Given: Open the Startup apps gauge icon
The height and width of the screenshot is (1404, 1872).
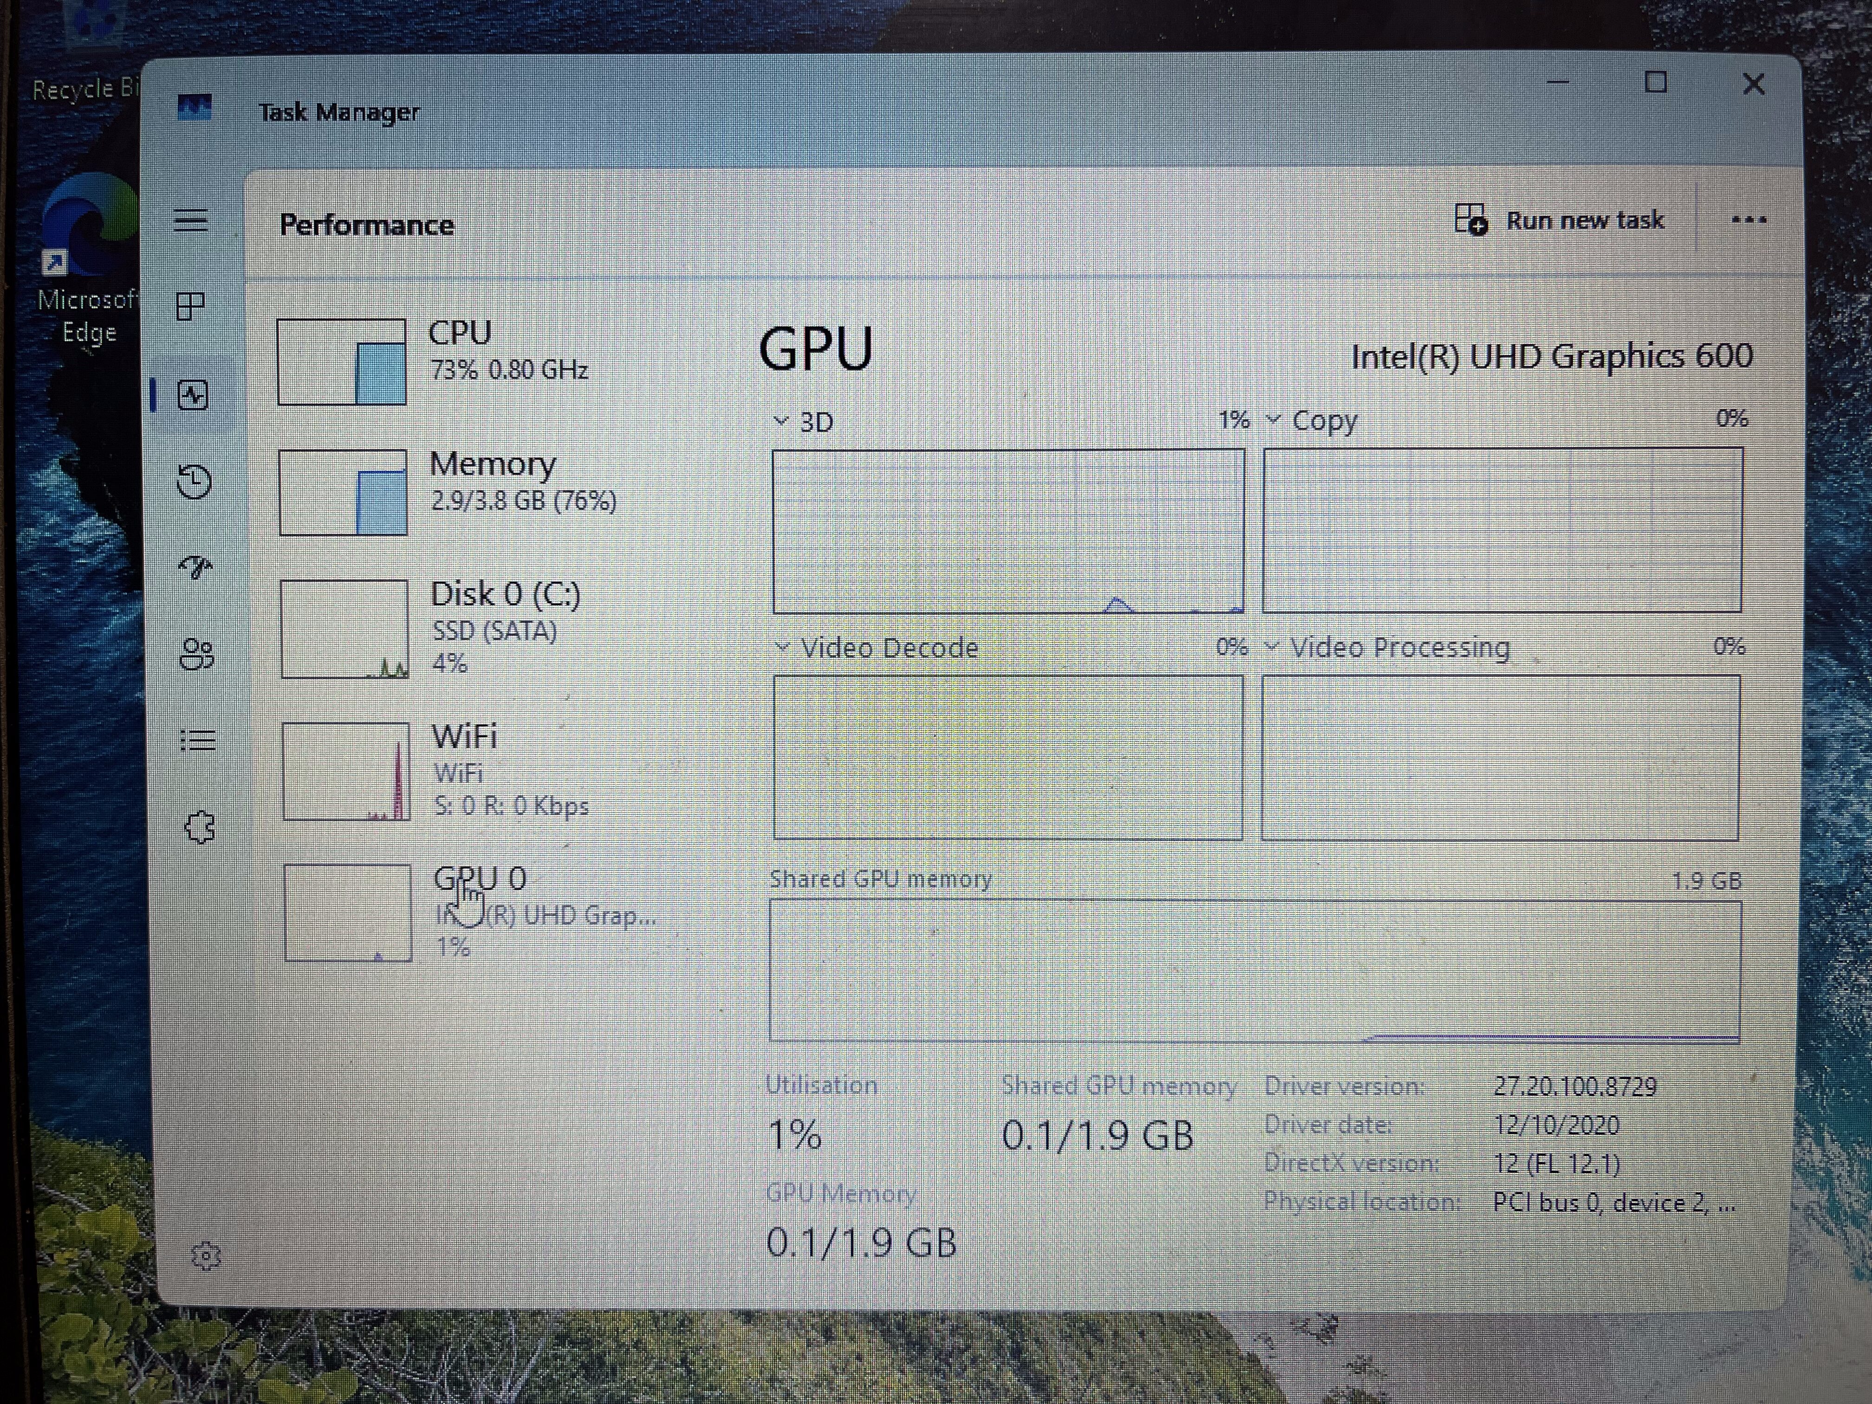Looking at the screenshot, I should click(195, 567).
